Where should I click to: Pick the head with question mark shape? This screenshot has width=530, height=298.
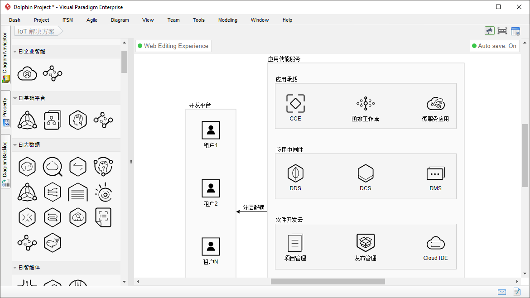[x=103, y=167]
